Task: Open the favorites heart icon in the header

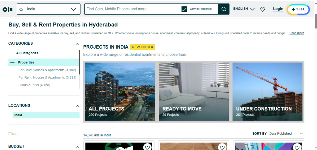Action: tap(263, 9)
